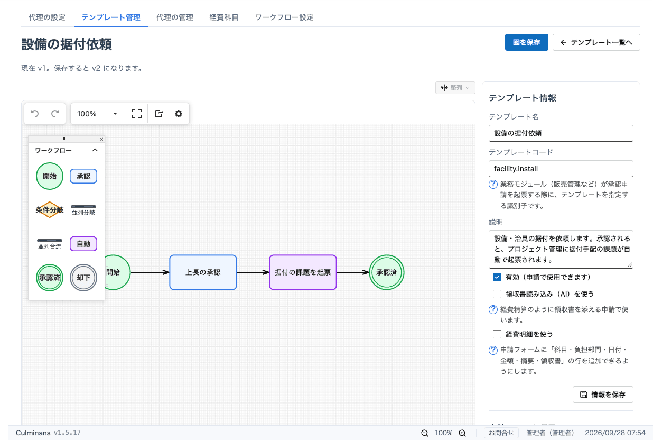
Task: Undo the last diagram change
Action: [x=35, y=114]
